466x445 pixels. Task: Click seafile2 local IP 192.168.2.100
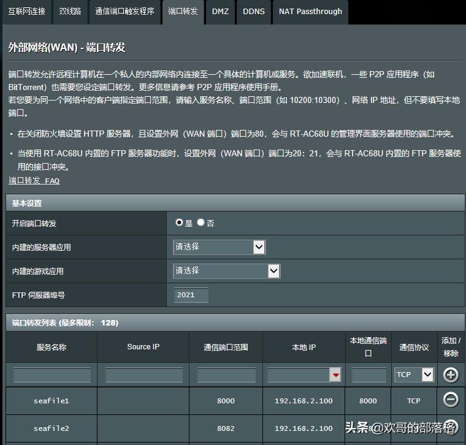304,428
